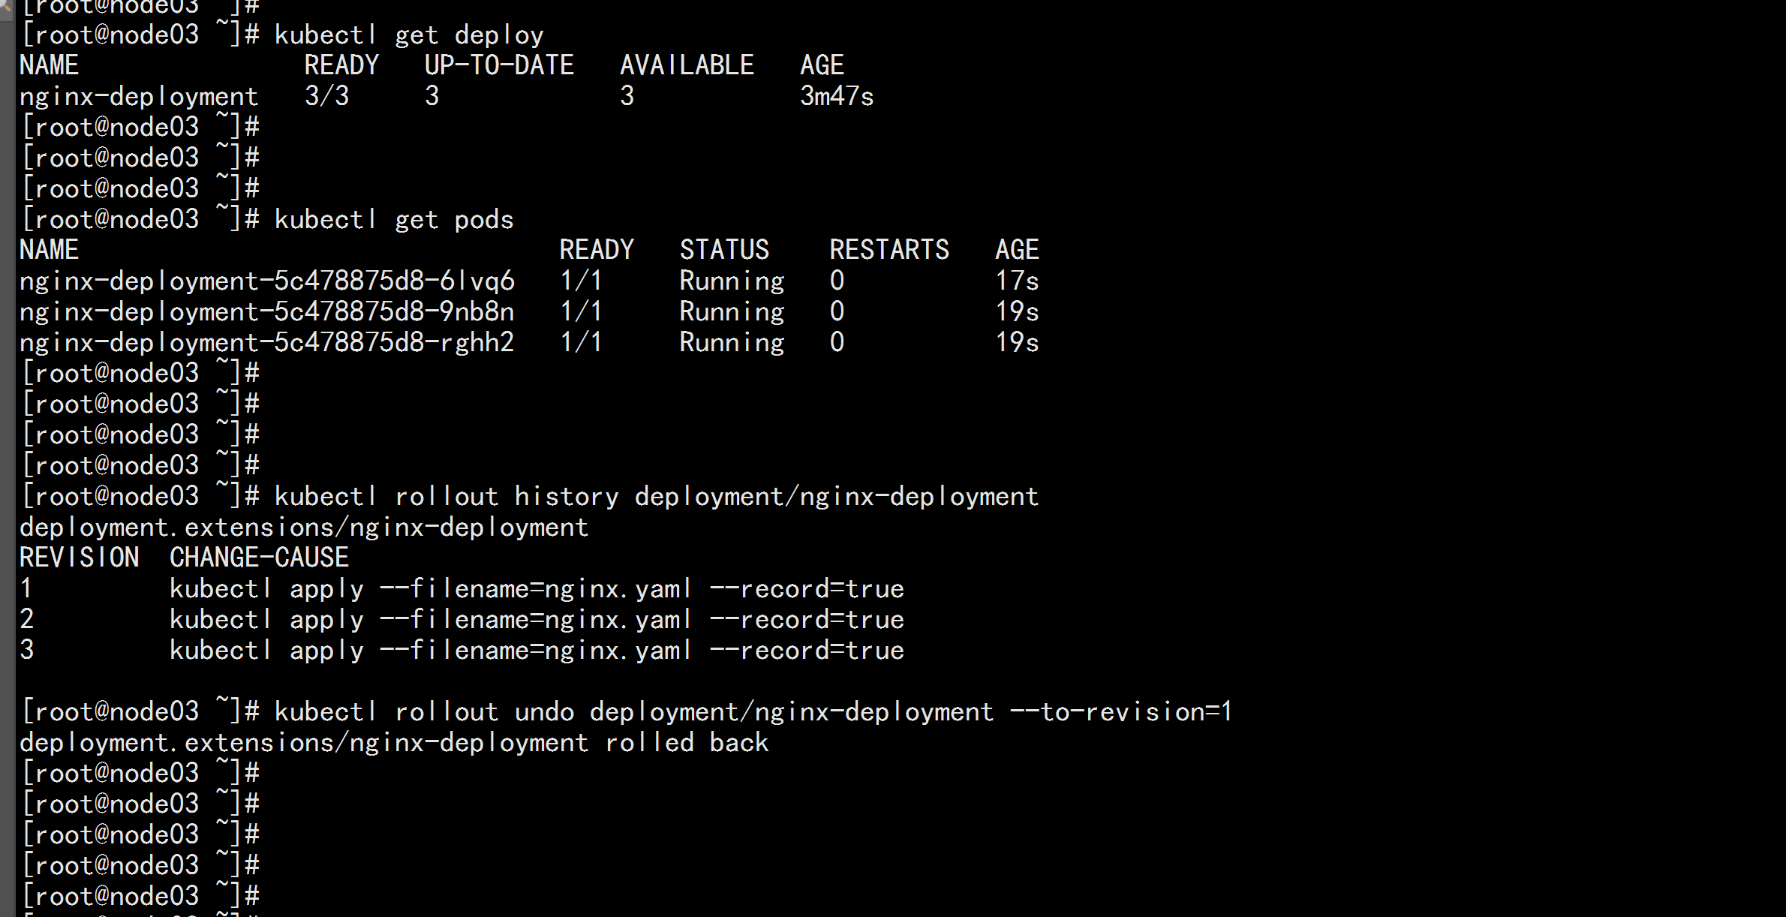
Task: Click the '--to-revision=1' argument
Action: coord(1121,711)
